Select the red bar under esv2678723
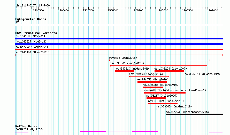Screen dimensions: 230x135 coord(165,93)
